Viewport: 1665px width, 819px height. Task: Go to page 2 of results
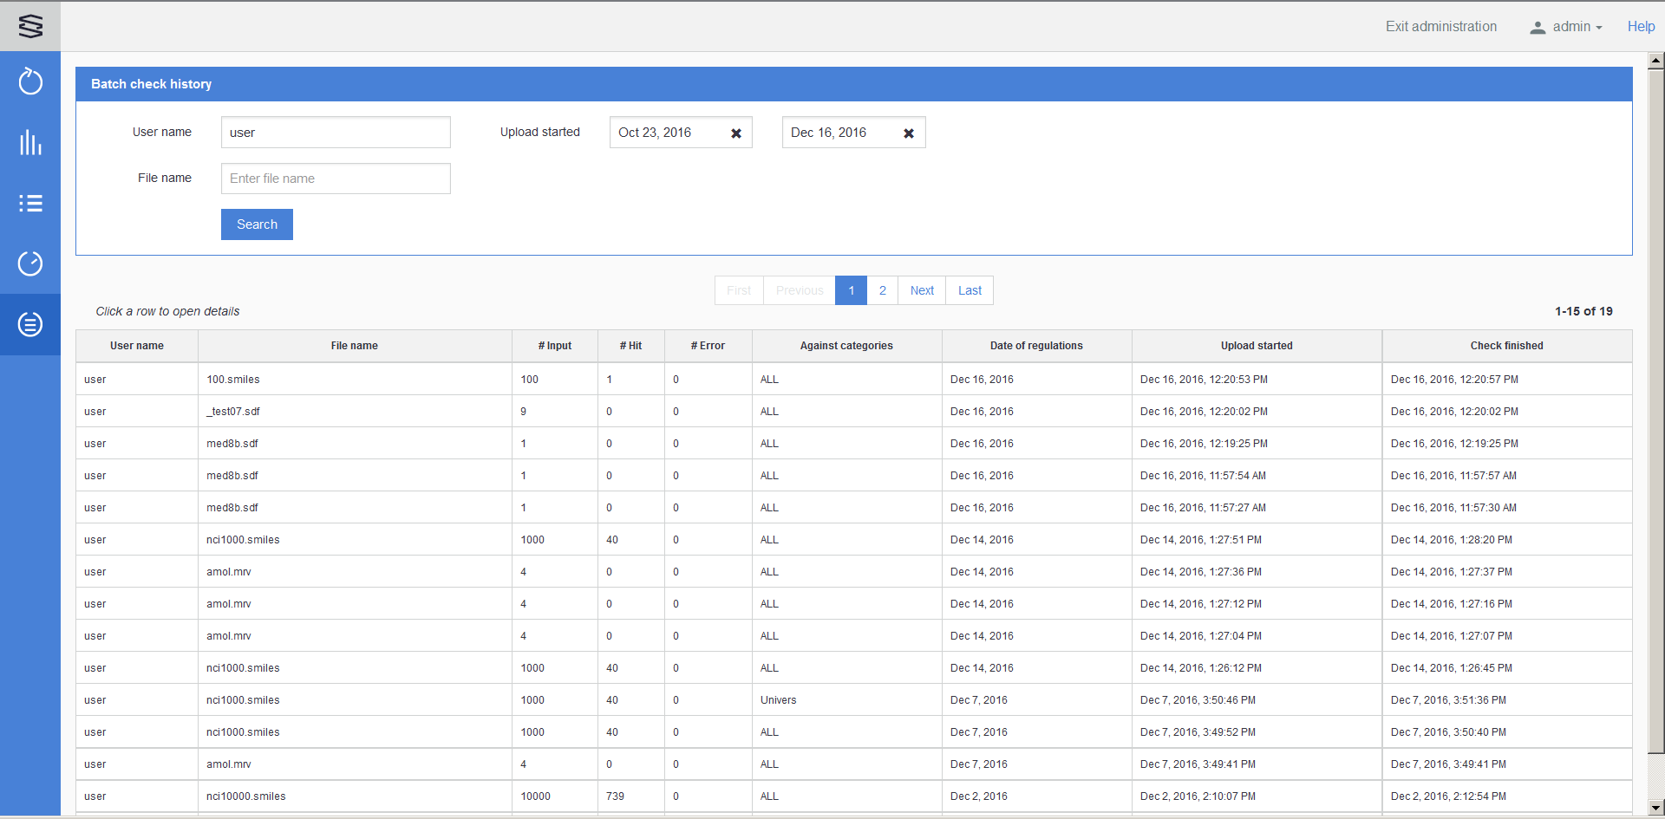click(882, 290)
